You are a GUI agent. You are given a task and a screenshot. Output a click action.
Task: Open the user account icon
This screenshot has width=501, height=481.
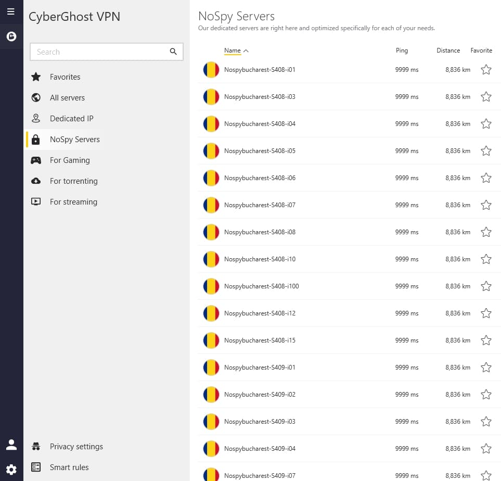(x=11, y=445)
